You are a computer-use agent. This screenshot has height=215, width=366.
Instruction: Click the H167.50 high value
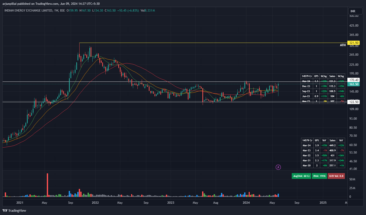(x=85, y=11)
